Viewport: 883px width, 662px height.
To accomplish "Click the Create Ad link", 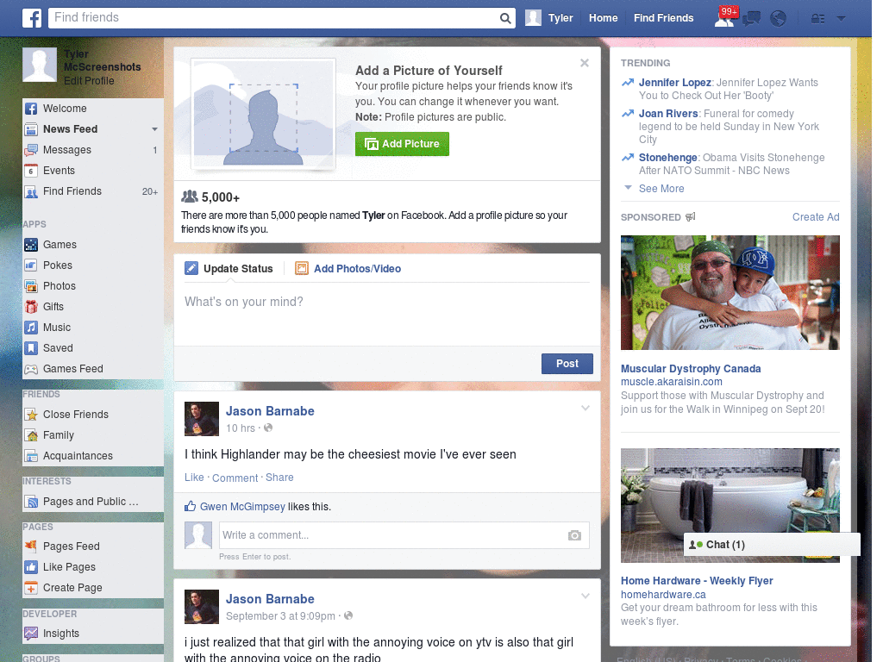I will tap(816, 217).
